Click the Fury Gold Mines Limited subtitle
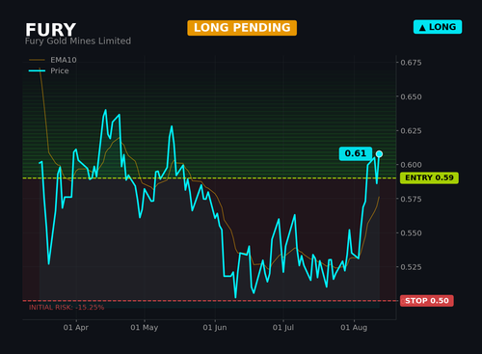 click(x=78, y=41)
